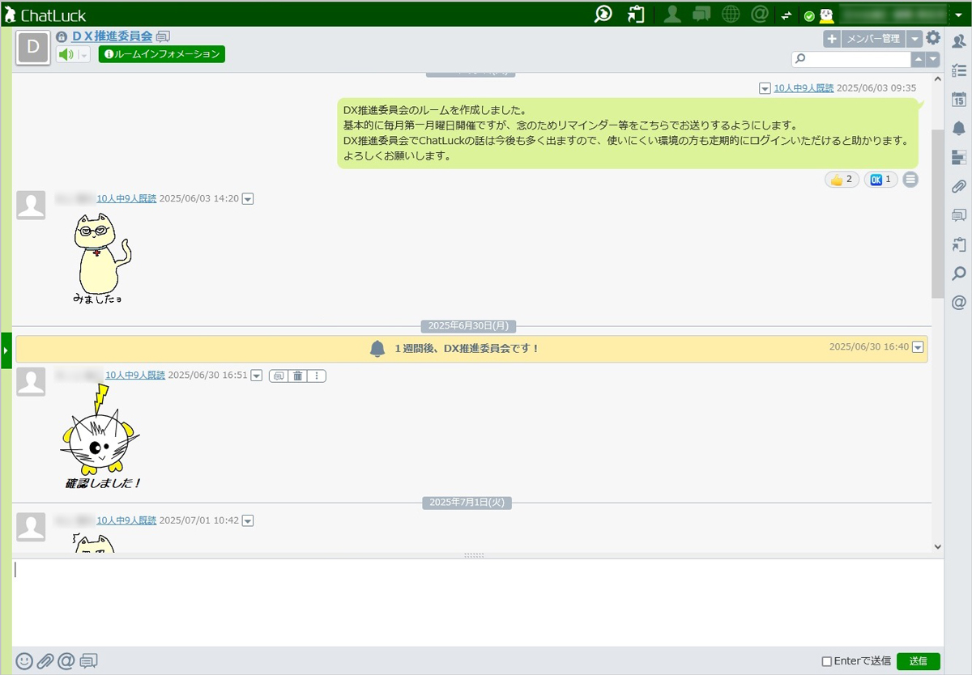The width and height of the screenshot is (972, 675).
Task: Toggle the OK reaction with count 1
Action: pyautogui.click(x=880, y=180)
